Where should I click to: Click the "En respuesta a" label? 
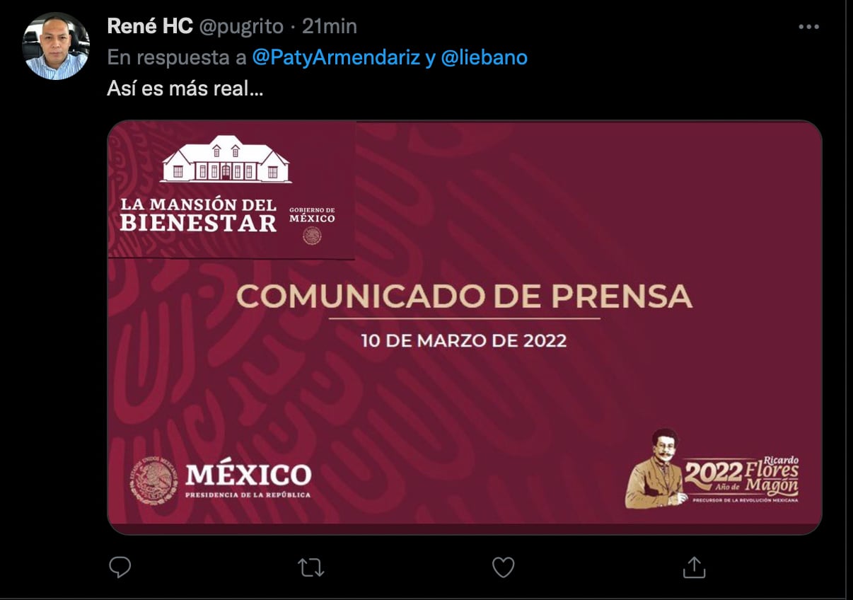pos(177,57)
